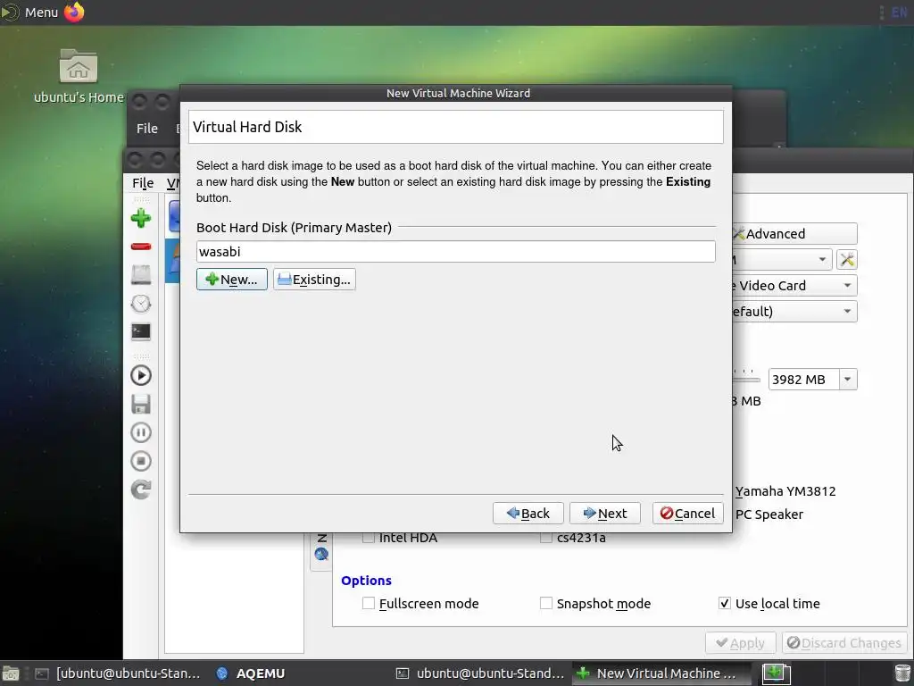Screen dimensions: 914x686
Task: Click the Discard Changes button
Action: 843,643
